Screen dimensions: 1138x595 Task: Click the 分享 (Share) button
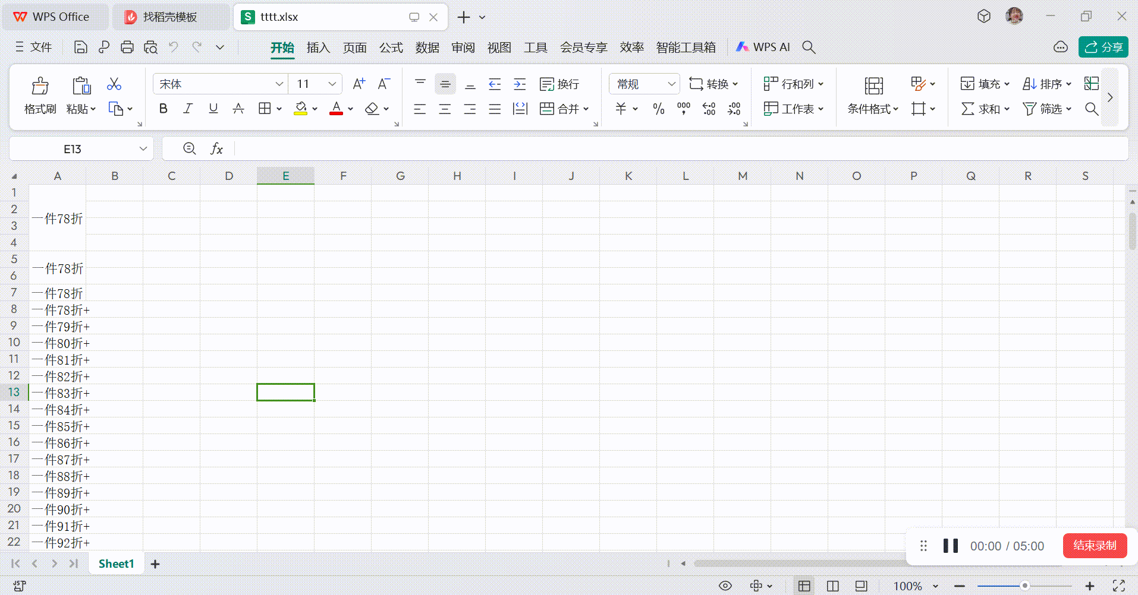(x=1103, y=48)
